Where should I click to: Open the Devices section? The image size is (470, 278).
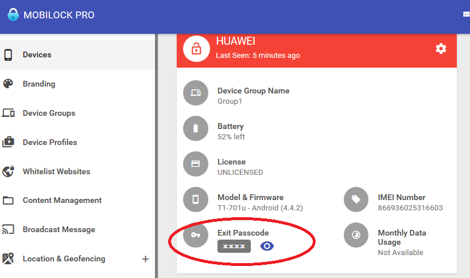77,55
